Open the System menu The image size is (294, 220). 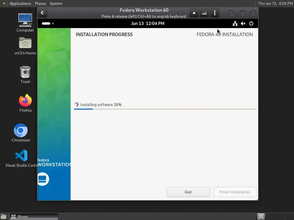56,3
